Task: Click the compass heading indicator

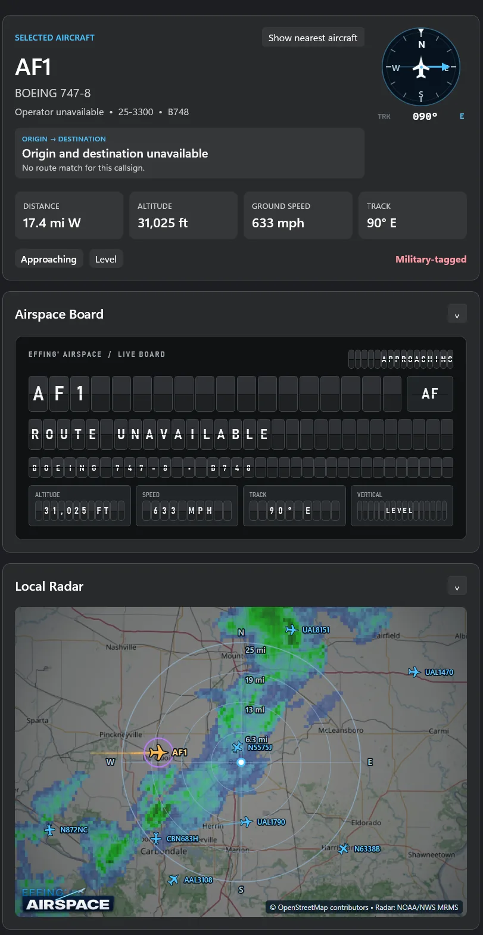Action: pyautogui.click(x=421, y=67)
